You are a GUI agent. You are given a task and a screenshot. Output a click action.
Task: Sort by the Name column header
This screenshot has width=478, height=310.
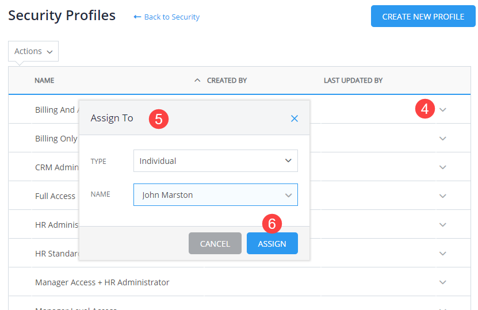[x=44, y=81]
